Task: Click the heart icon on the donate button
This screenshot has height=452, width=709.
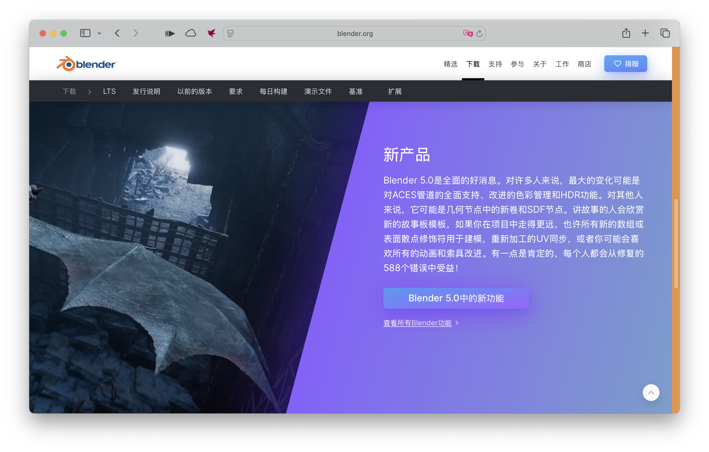Action: [618, 63]
